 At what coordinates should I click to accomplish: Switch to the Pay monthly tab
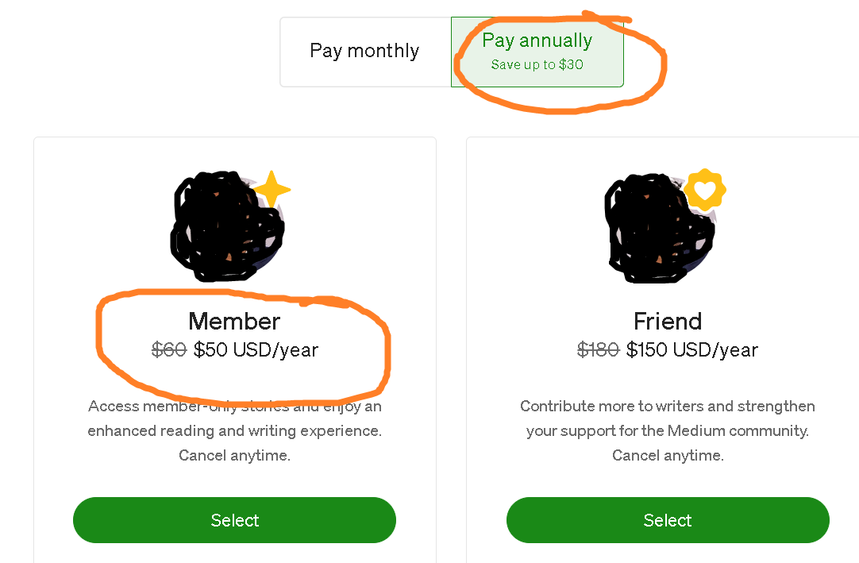click(364, 51)
